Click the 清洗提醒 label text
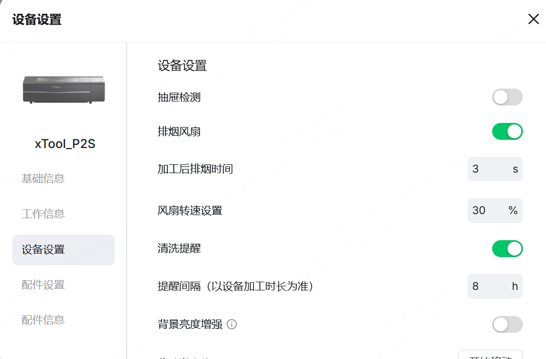Screen dimensions: 546x359 click(179, 249)
